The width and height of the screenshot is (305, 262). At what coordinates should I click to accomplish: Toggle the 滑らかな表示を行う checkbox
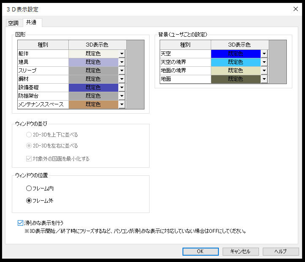click(x=21, y=223)
